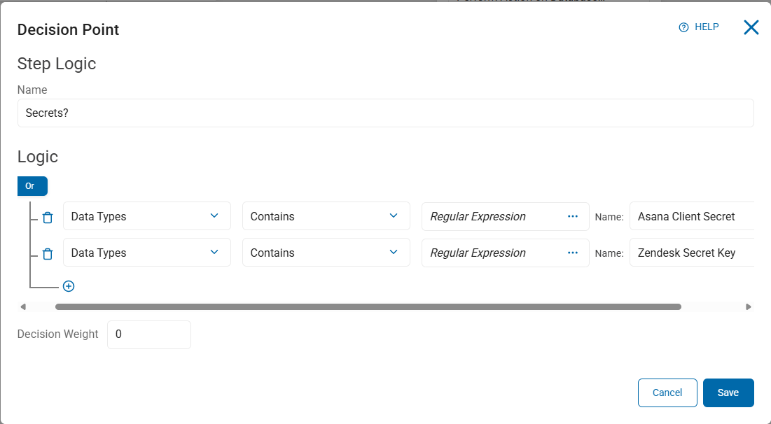Click the horizontal scrollbar right arrow
This screenshot has width=771, height=424.
tap(749, 306)
